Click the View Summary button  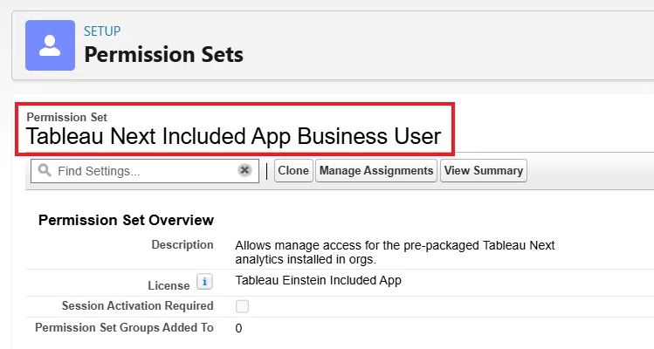pyautogui.click(x=484, y=170)
